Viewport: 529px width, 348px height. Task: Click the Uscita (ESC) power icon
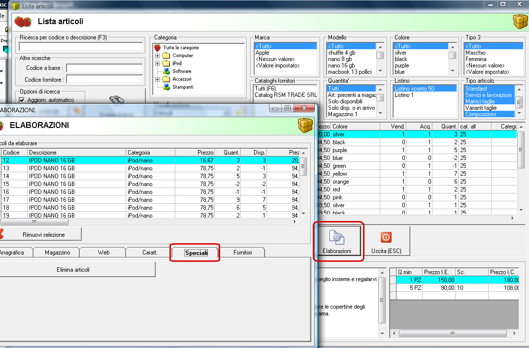coord(386,237)
